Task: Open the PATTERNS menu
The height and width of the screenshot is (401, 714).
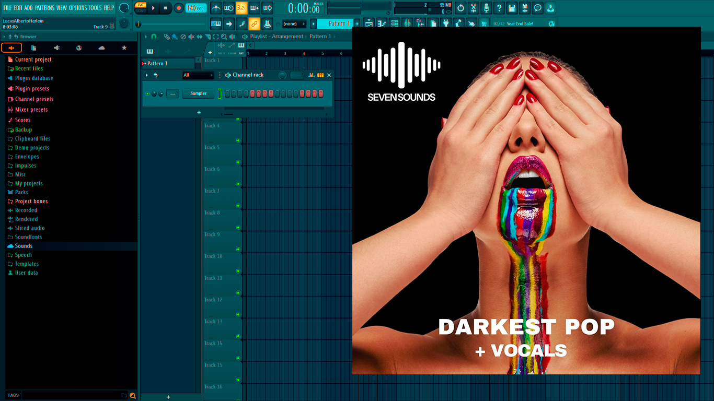Action: (44, 8)
